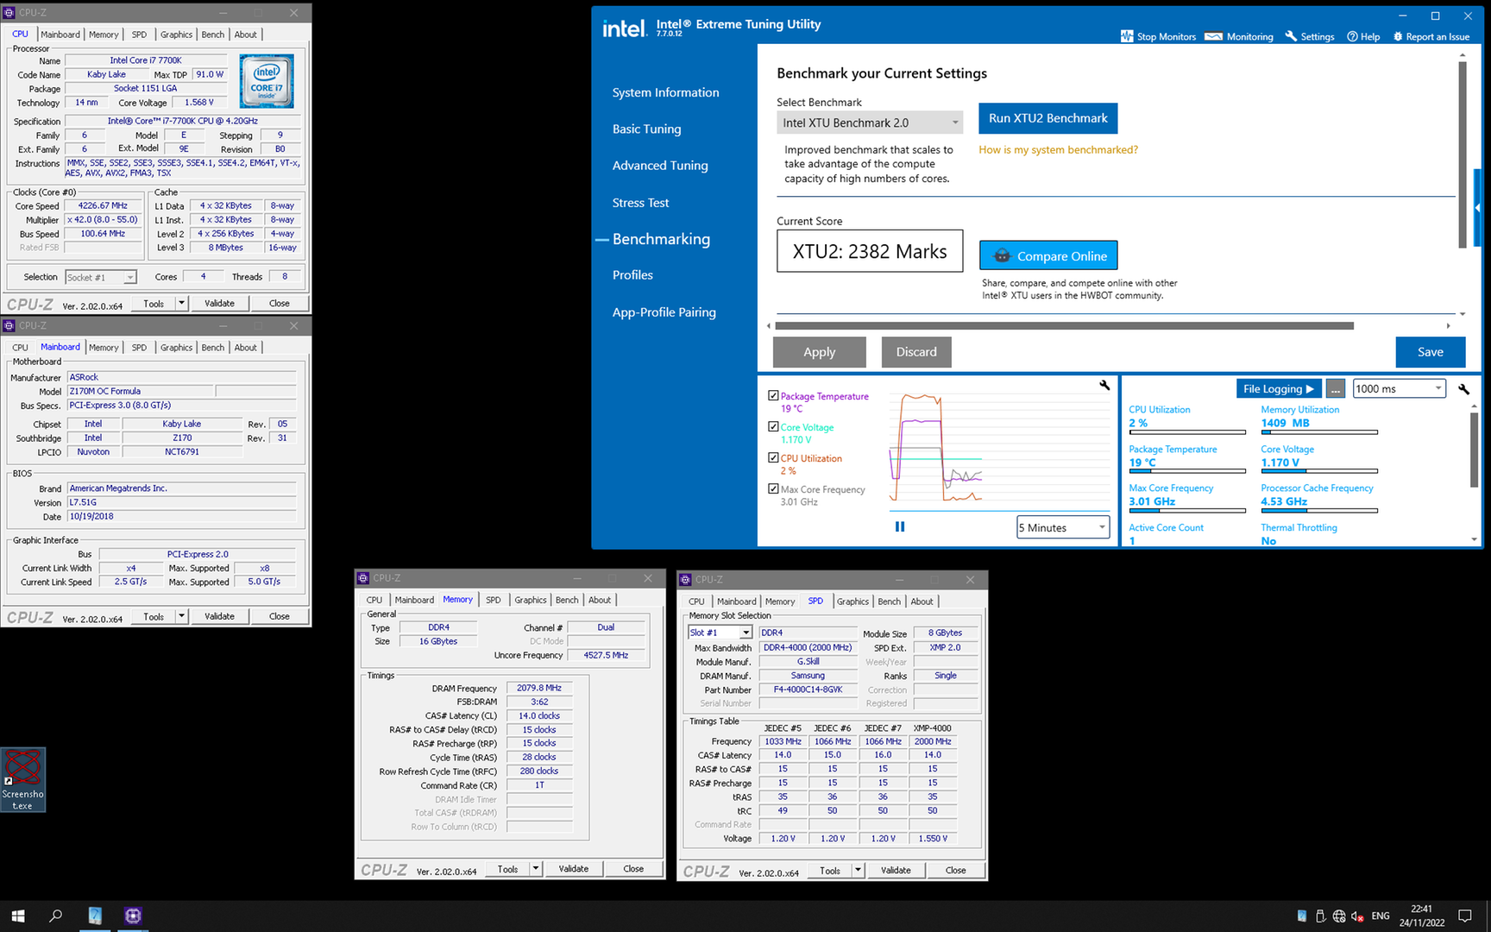Expand Tools arrow in CPU-Z Mainboard window

[x=181, y=616]
